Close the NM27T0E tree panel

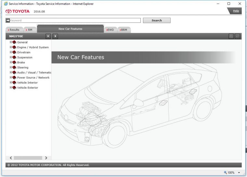point(48,36)
